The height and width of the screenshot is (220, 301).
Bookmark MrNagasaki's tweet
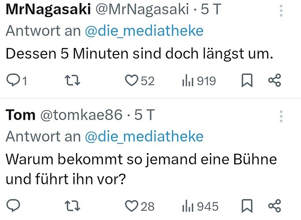pos(248,81)
